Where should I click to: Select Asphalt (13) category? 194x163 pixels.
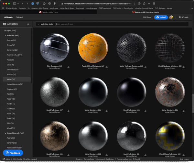12,40
